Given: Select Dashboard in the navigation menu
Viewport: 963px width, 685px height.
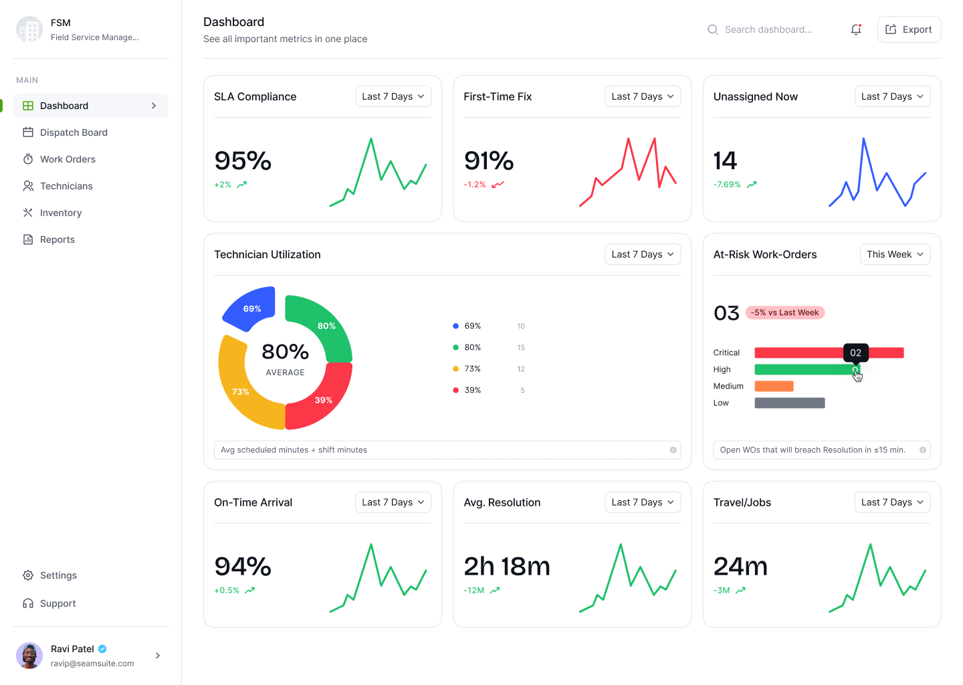Looking at the screenshot, I should pyautogui.click(x=64, y=106).
